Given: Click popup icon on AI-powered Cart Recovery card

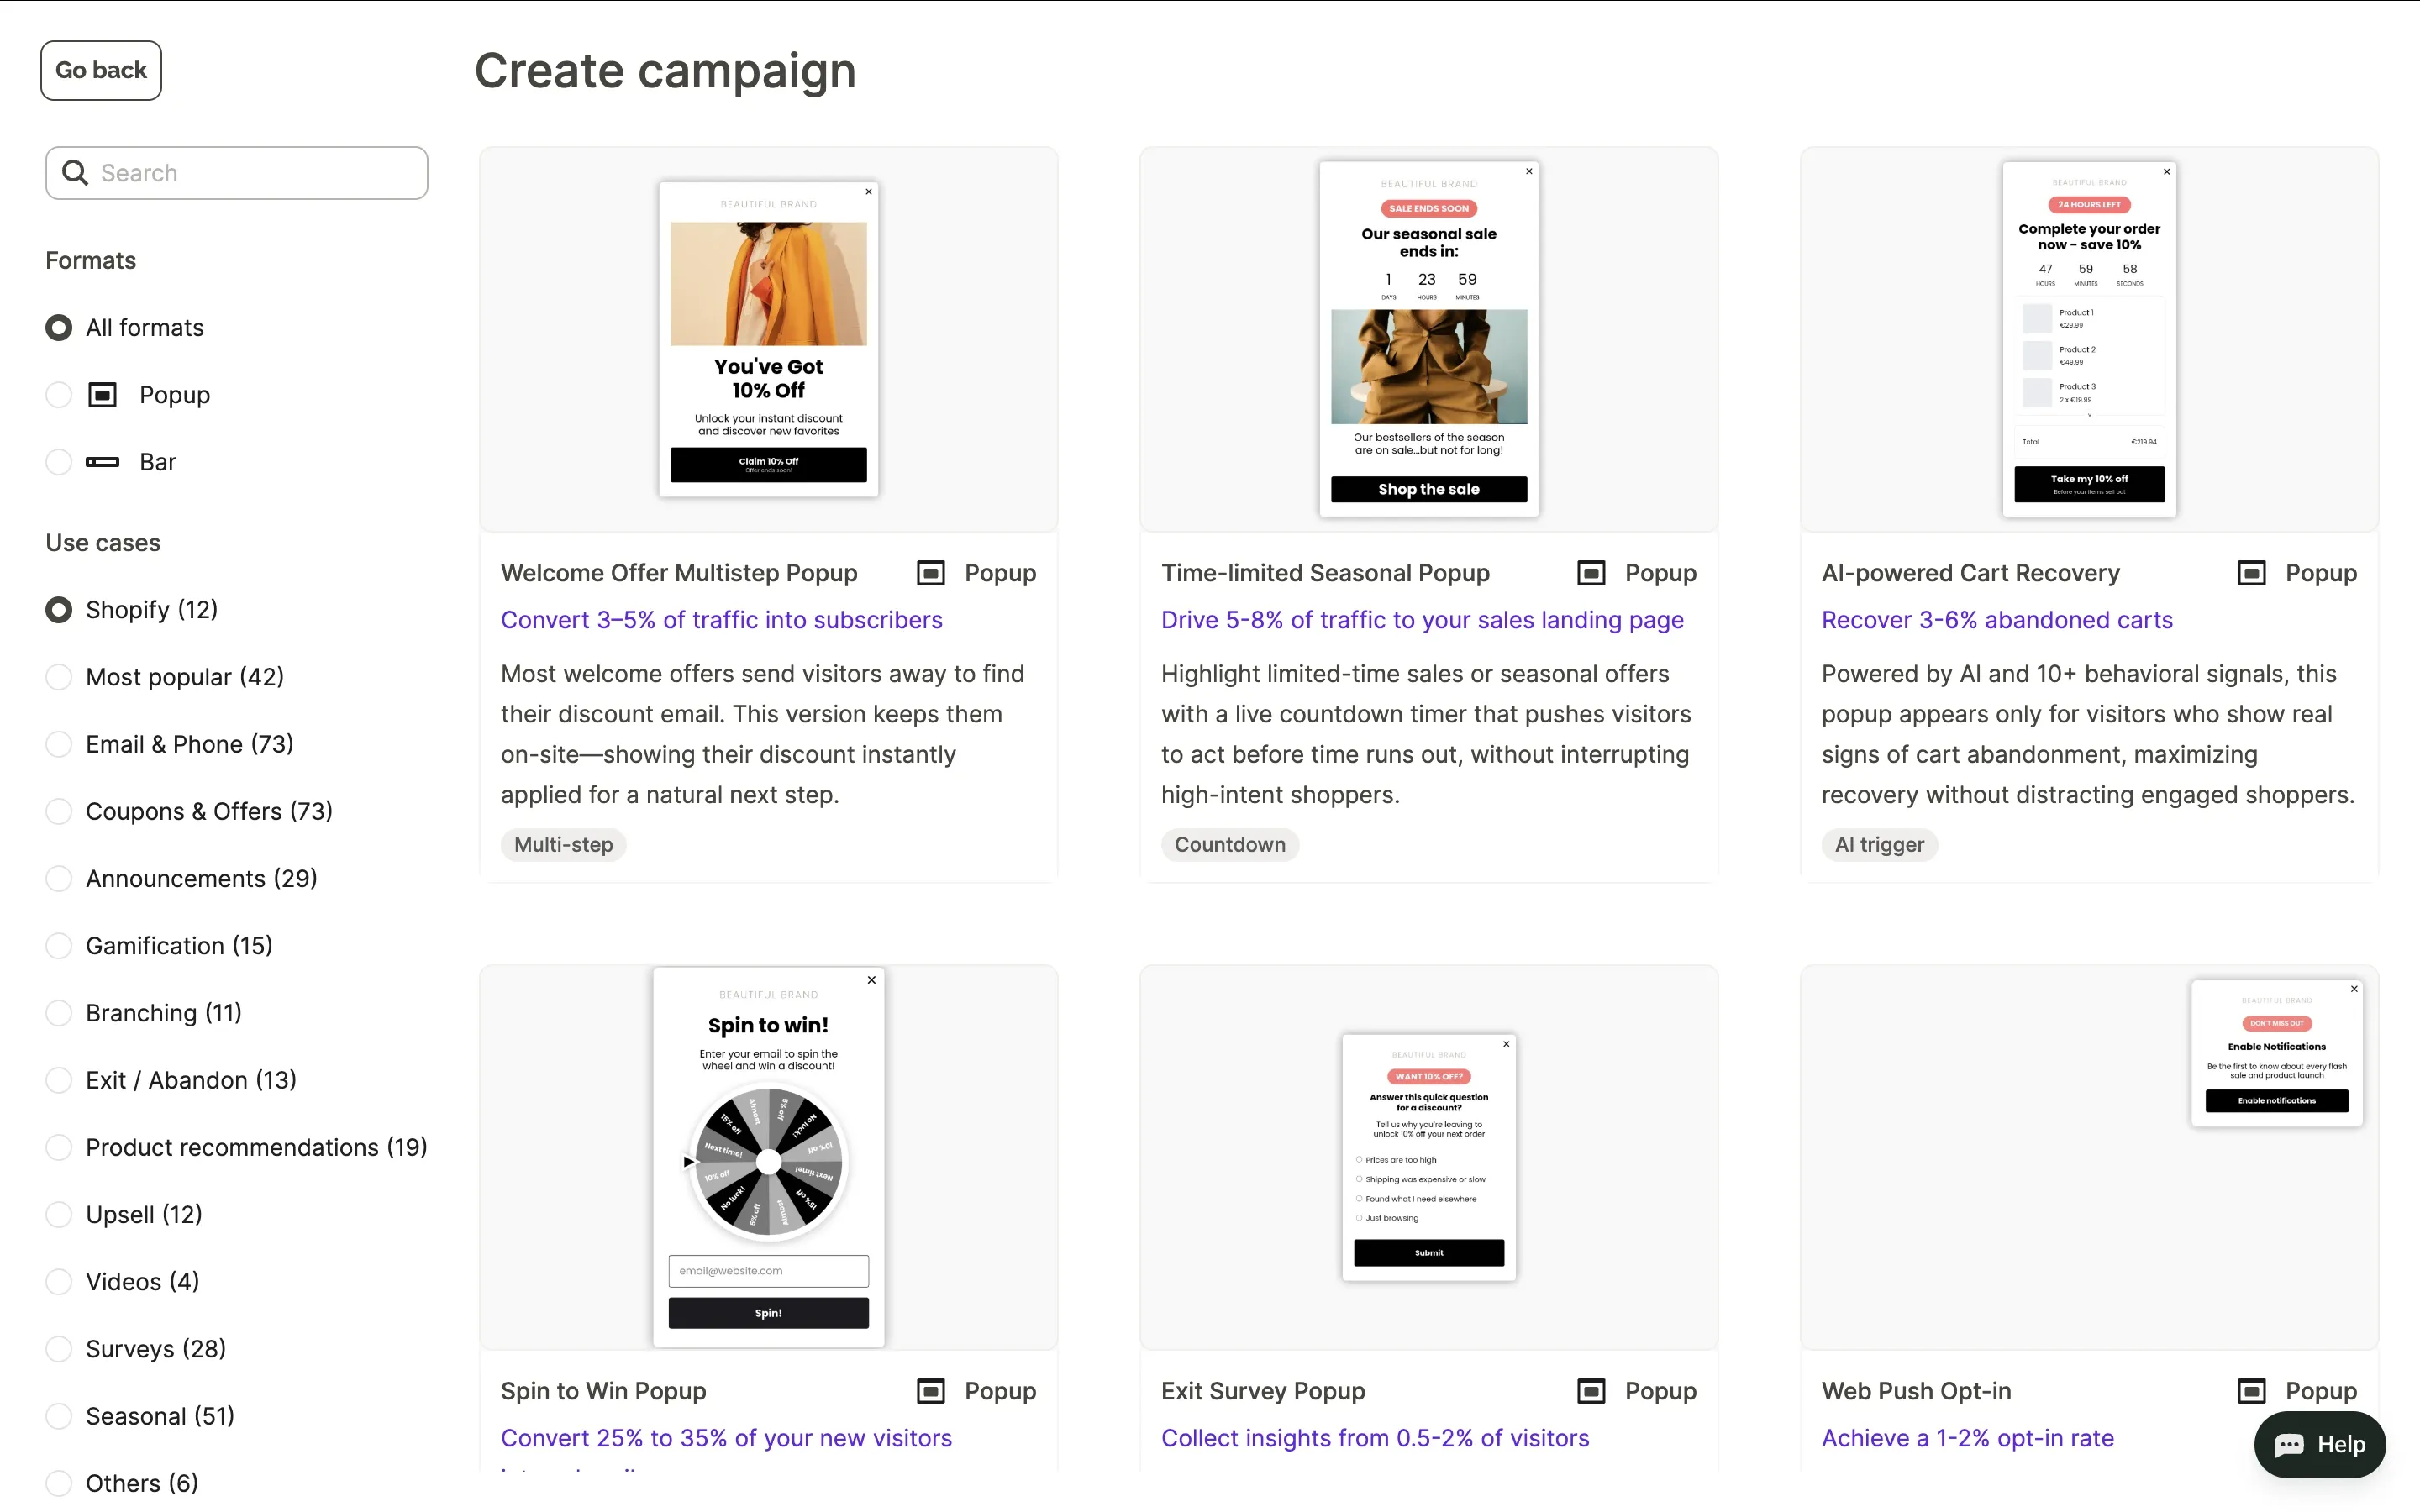Looking at the screenshot, I should (x=2251, y=573).
